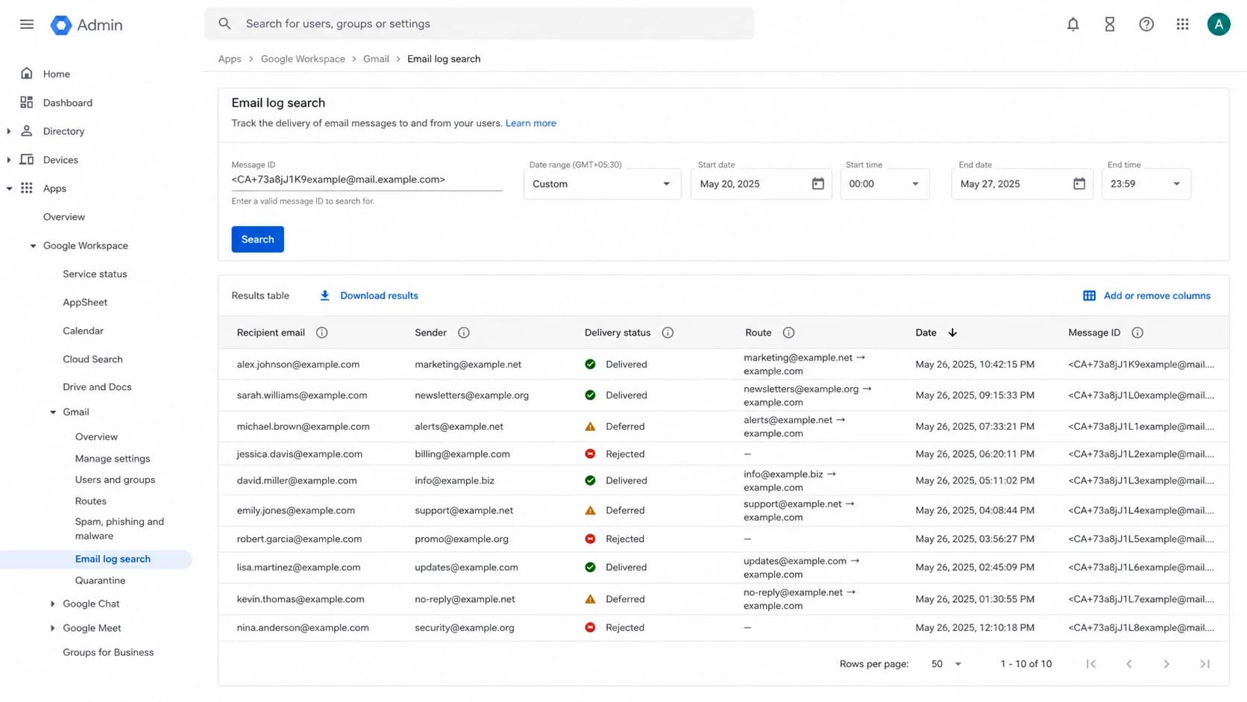Image resolution: width=1247 pixels, height=702 pixels.
Task: Open the Google apps grid
Action: pos(1183,25)
